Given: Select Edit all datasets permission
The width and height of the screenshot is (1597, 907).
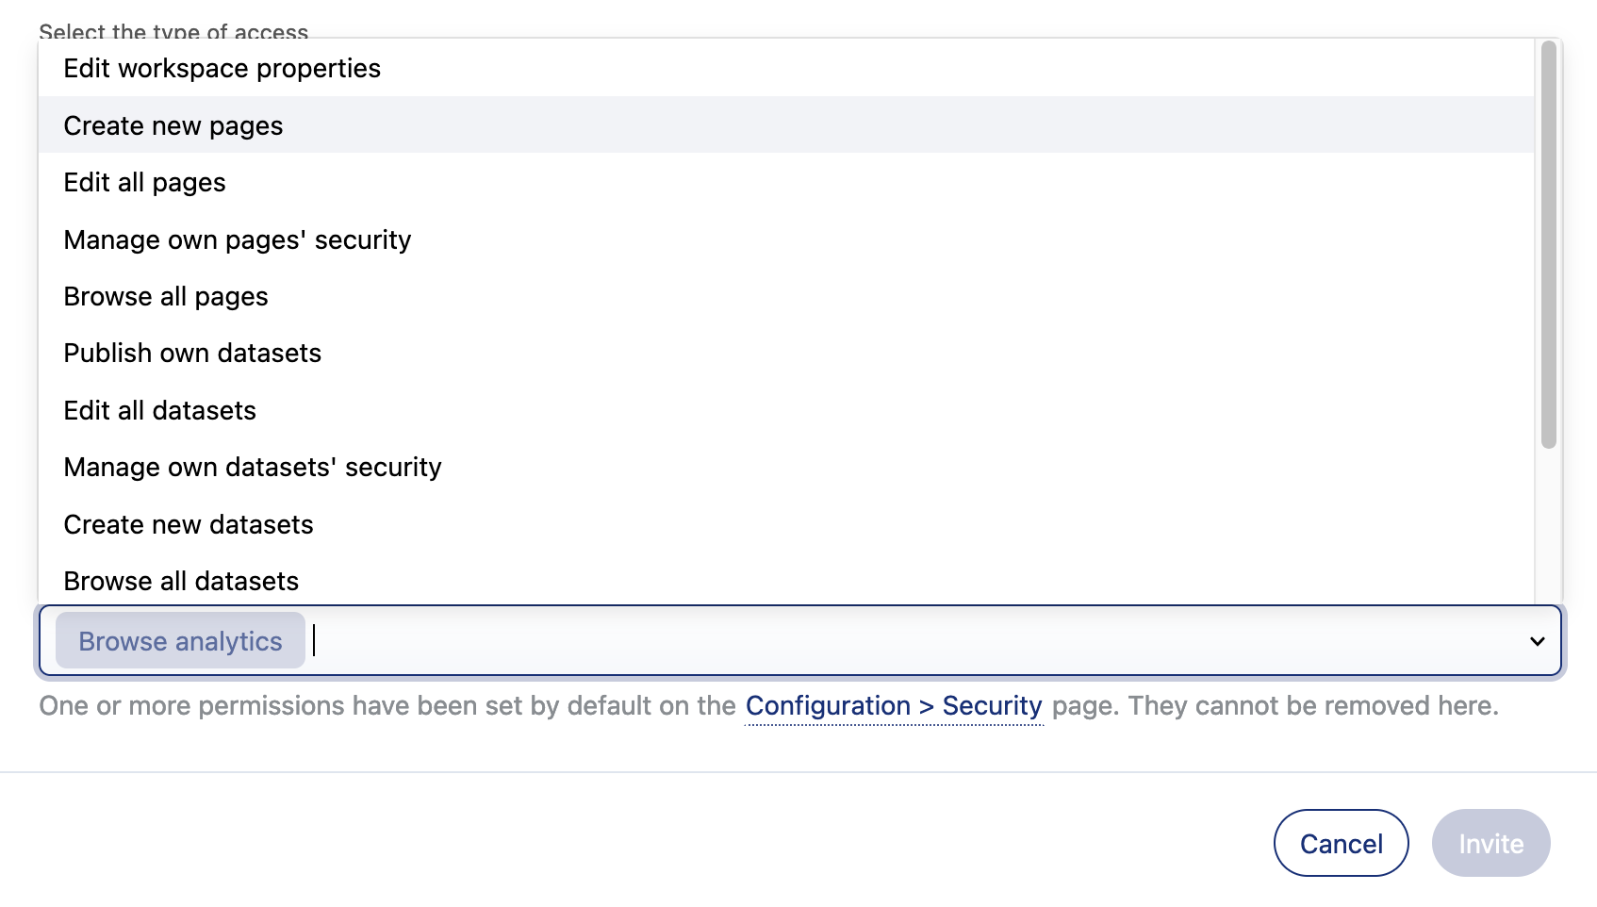Looking at the screenshot, I should (x=160, y=411).
